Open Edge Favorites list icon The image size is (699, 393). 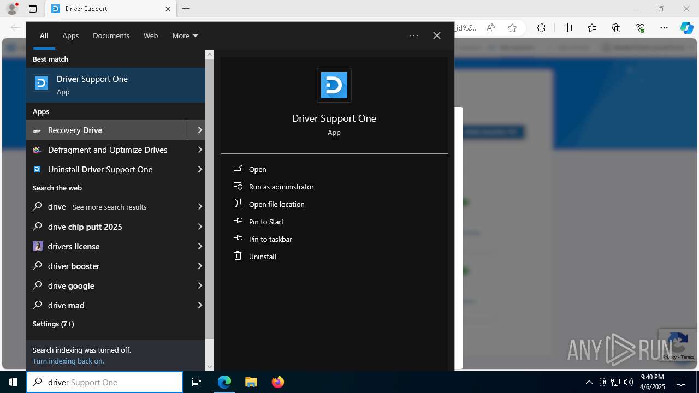592,28
